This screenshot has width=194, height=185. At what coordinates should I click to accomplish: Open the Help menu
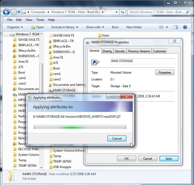(51, 20)
